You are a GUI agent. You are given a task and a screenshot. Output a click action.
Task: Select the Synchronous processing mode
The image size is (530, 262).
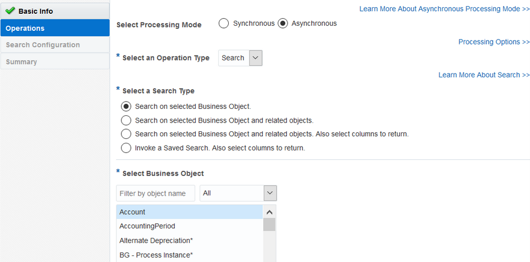point(224,24)
